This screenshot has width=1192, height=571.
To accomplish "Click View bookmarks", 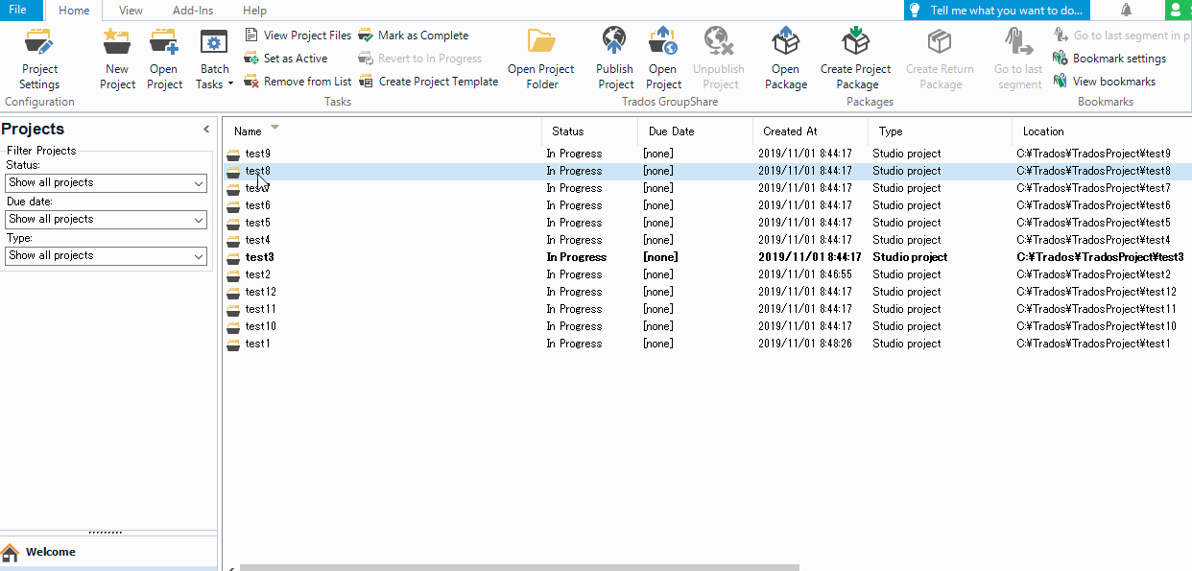I will pos(1104,82).
